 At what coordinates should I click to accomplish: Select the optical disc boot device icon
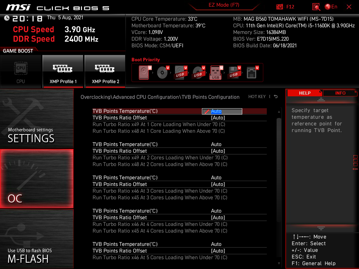point(163,73)
